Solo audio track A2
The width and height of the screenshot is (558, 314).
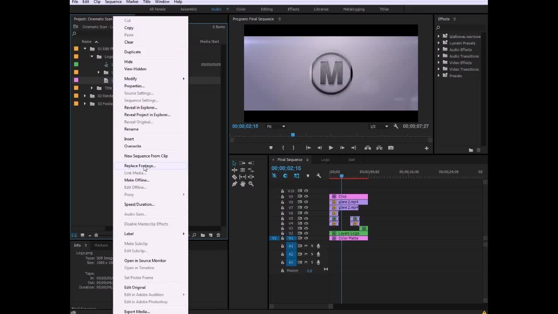click(312, 254)
